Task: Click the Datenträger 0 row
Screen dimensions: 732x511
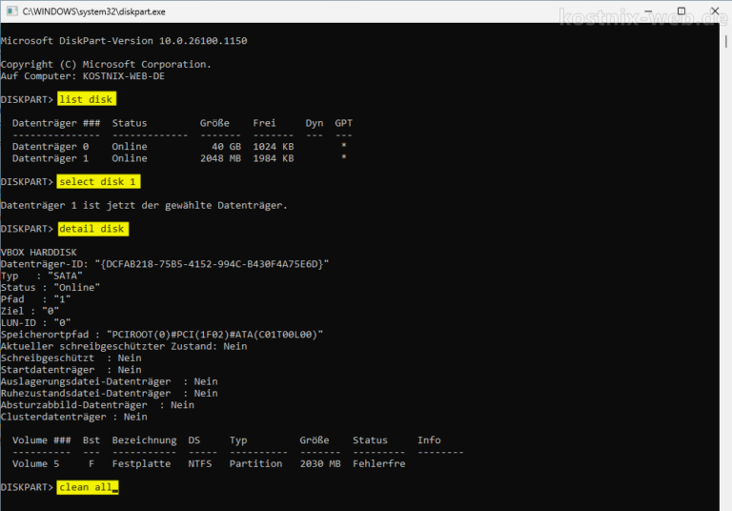Action: pos(180,146)
